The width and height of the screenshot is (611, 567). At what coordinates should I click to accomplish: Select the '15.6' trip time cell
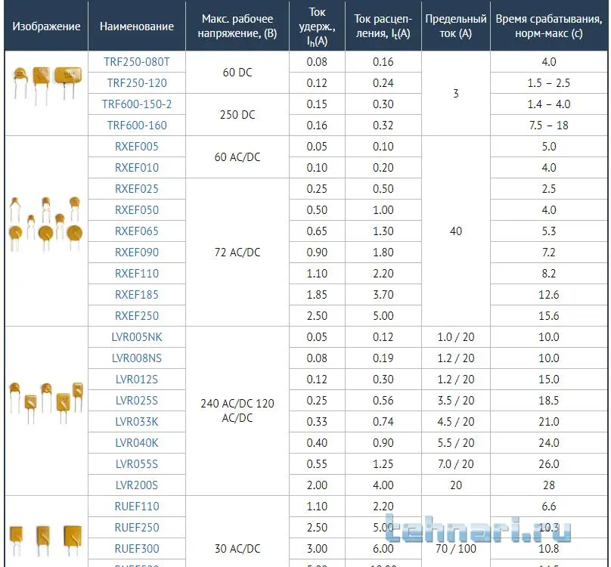pyautogui.click(x=549, y=316)
